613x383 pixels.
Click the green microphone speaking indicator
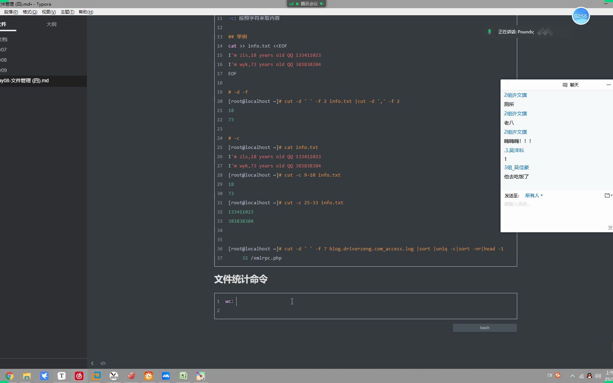490,32
